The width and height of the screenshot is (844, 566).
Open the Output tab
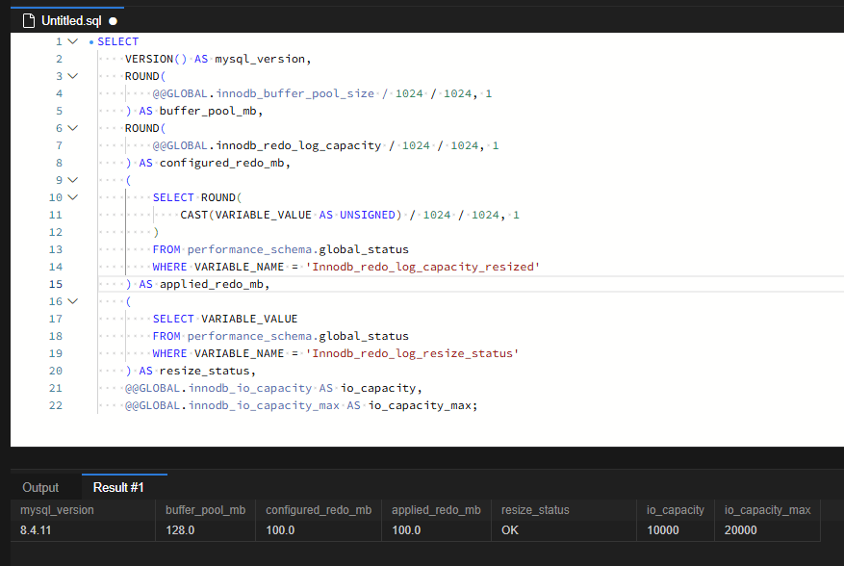click(40, 487)
